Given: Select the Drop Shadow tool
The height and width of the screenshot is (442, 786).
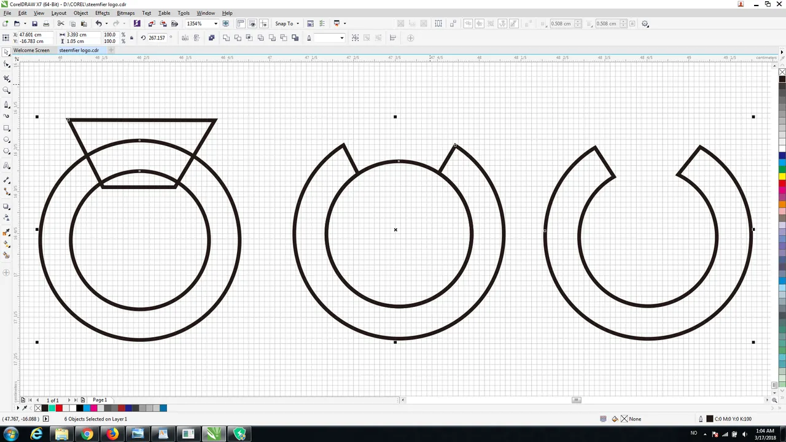Looking at the screenshot, I should pyautogui.click(x=7, y=206).
